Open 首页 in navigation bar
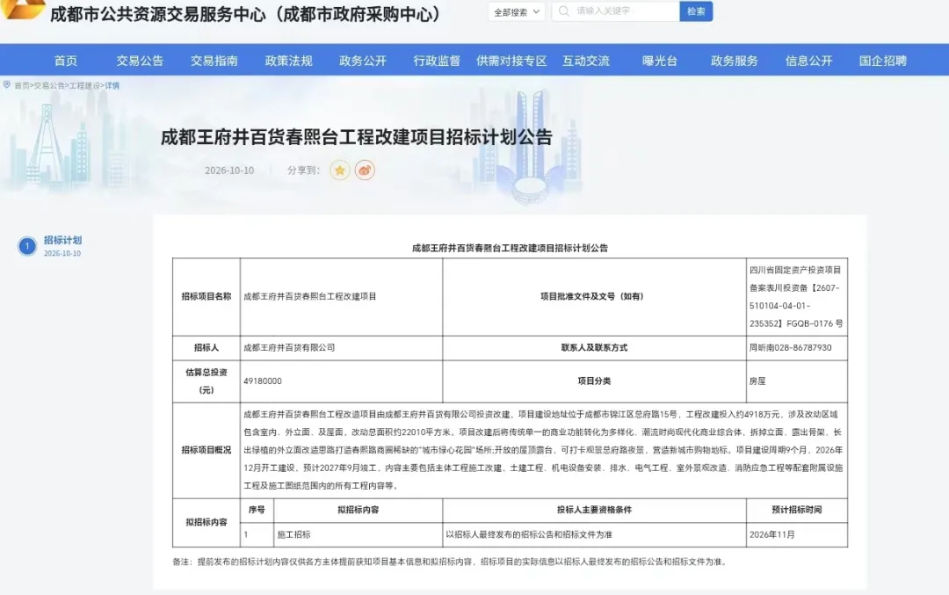 click(x=65, y=61)
